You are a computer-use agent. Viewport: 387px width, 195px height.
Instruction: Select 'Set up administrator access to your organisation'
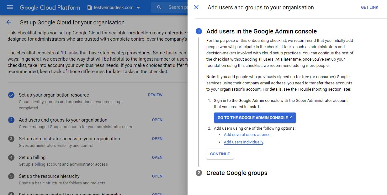pos(69,139)
